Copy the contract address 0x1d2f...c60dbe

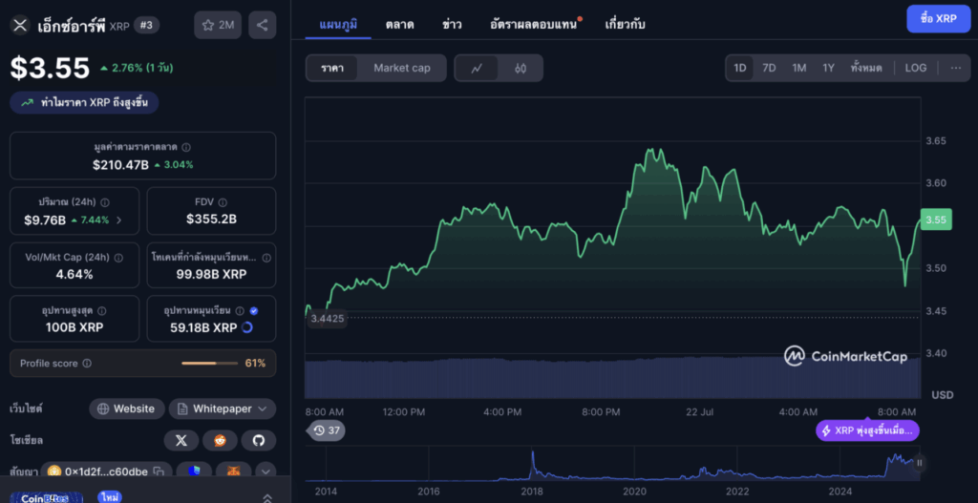point(158,472)
